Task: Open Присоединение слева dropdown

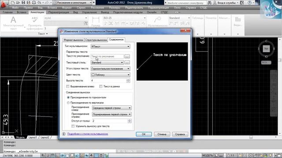Action: [111, 108]
